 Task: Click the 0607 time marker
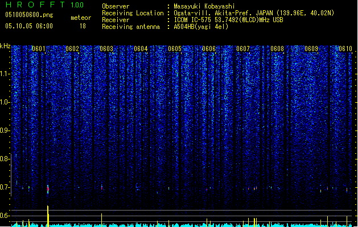pos(243,49)
